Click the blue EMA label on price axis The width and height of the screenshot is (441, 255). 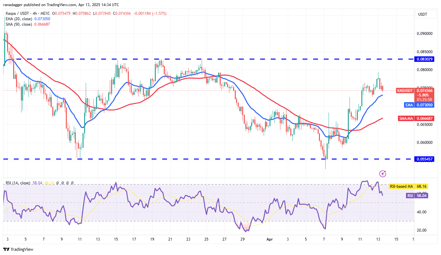click(x=409, y=104)
